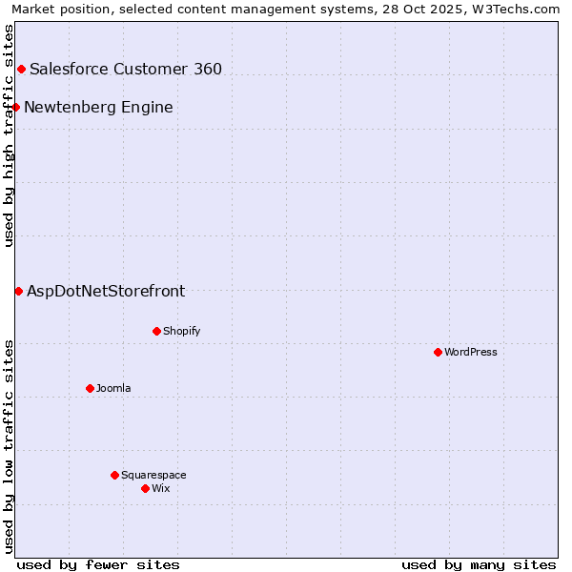Click the AspDotNetStorefront label text
This screenshot has width=572, height=572.
coord(106,291)
